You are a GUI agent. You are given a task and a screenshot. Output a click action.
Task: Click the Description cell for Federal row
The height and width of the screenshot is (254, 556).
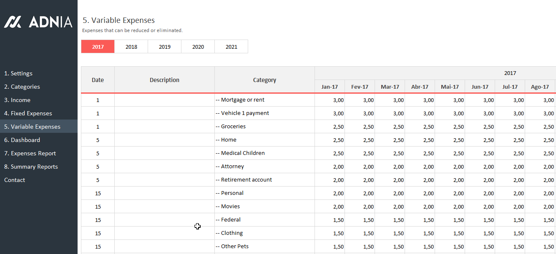(x=164, y=220)
